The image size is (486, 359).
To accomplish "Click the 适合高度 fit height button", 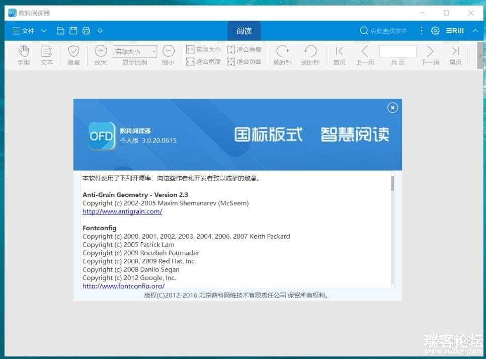I will click(244, 49).
